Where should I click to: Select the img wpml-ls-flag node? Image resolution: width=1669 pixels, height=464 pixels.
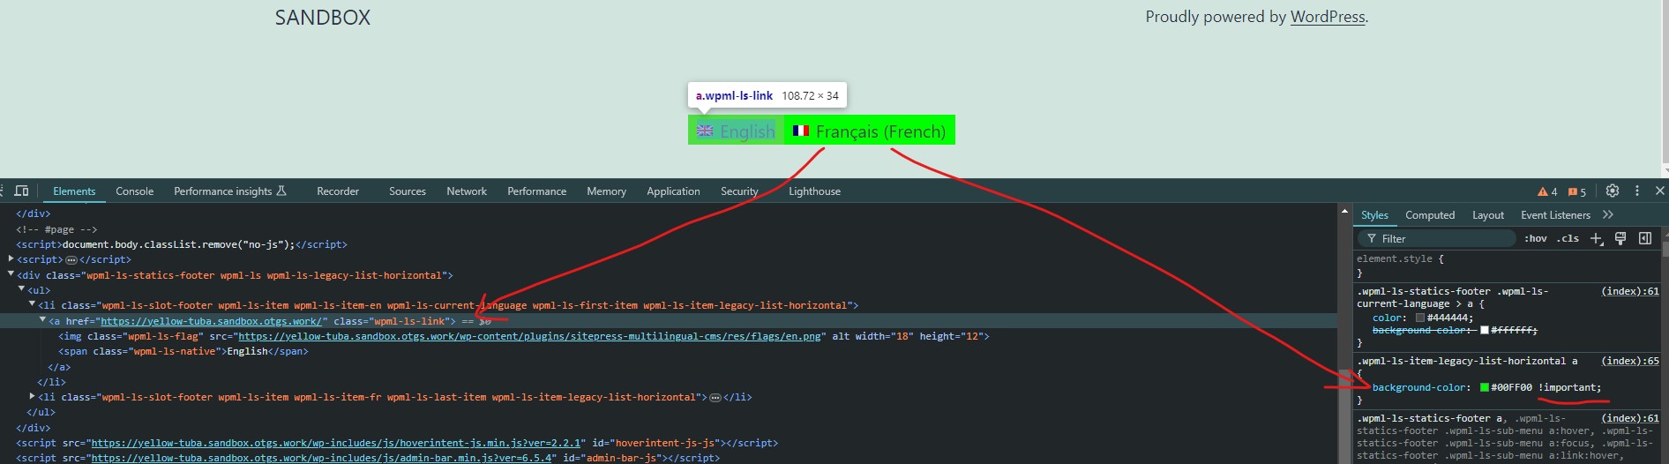click(x=524, y=336)
